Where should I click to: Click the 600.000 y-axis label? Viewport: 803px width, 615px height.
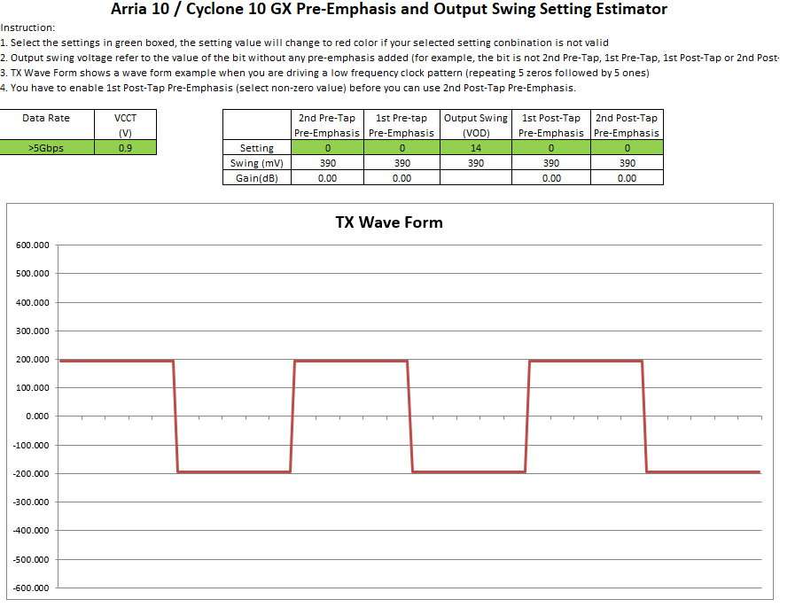pyautogui.click(x=32, y=245)
